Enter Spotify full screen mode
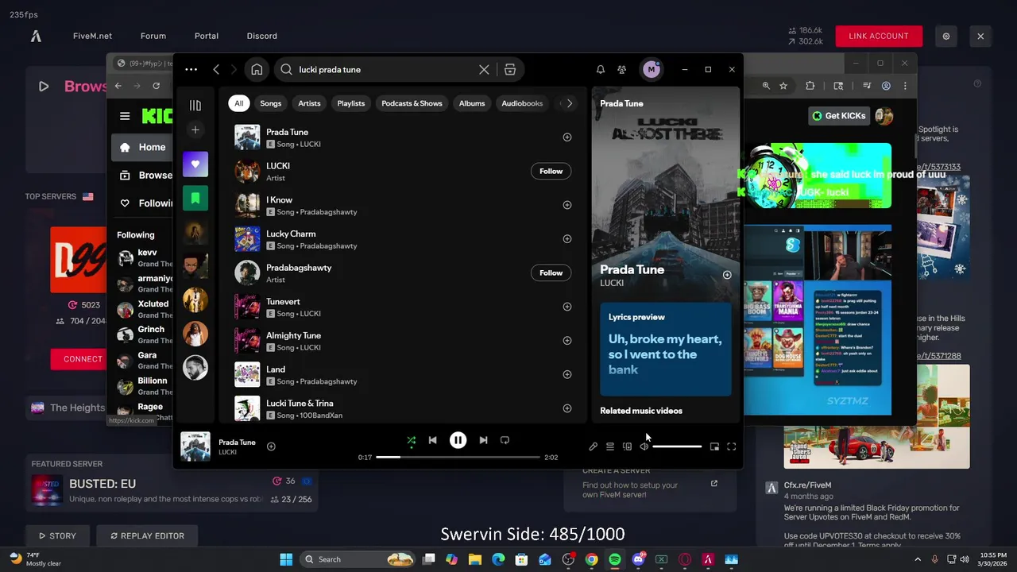The height and width of the screenshot is (572, 1017). (731, 446)
